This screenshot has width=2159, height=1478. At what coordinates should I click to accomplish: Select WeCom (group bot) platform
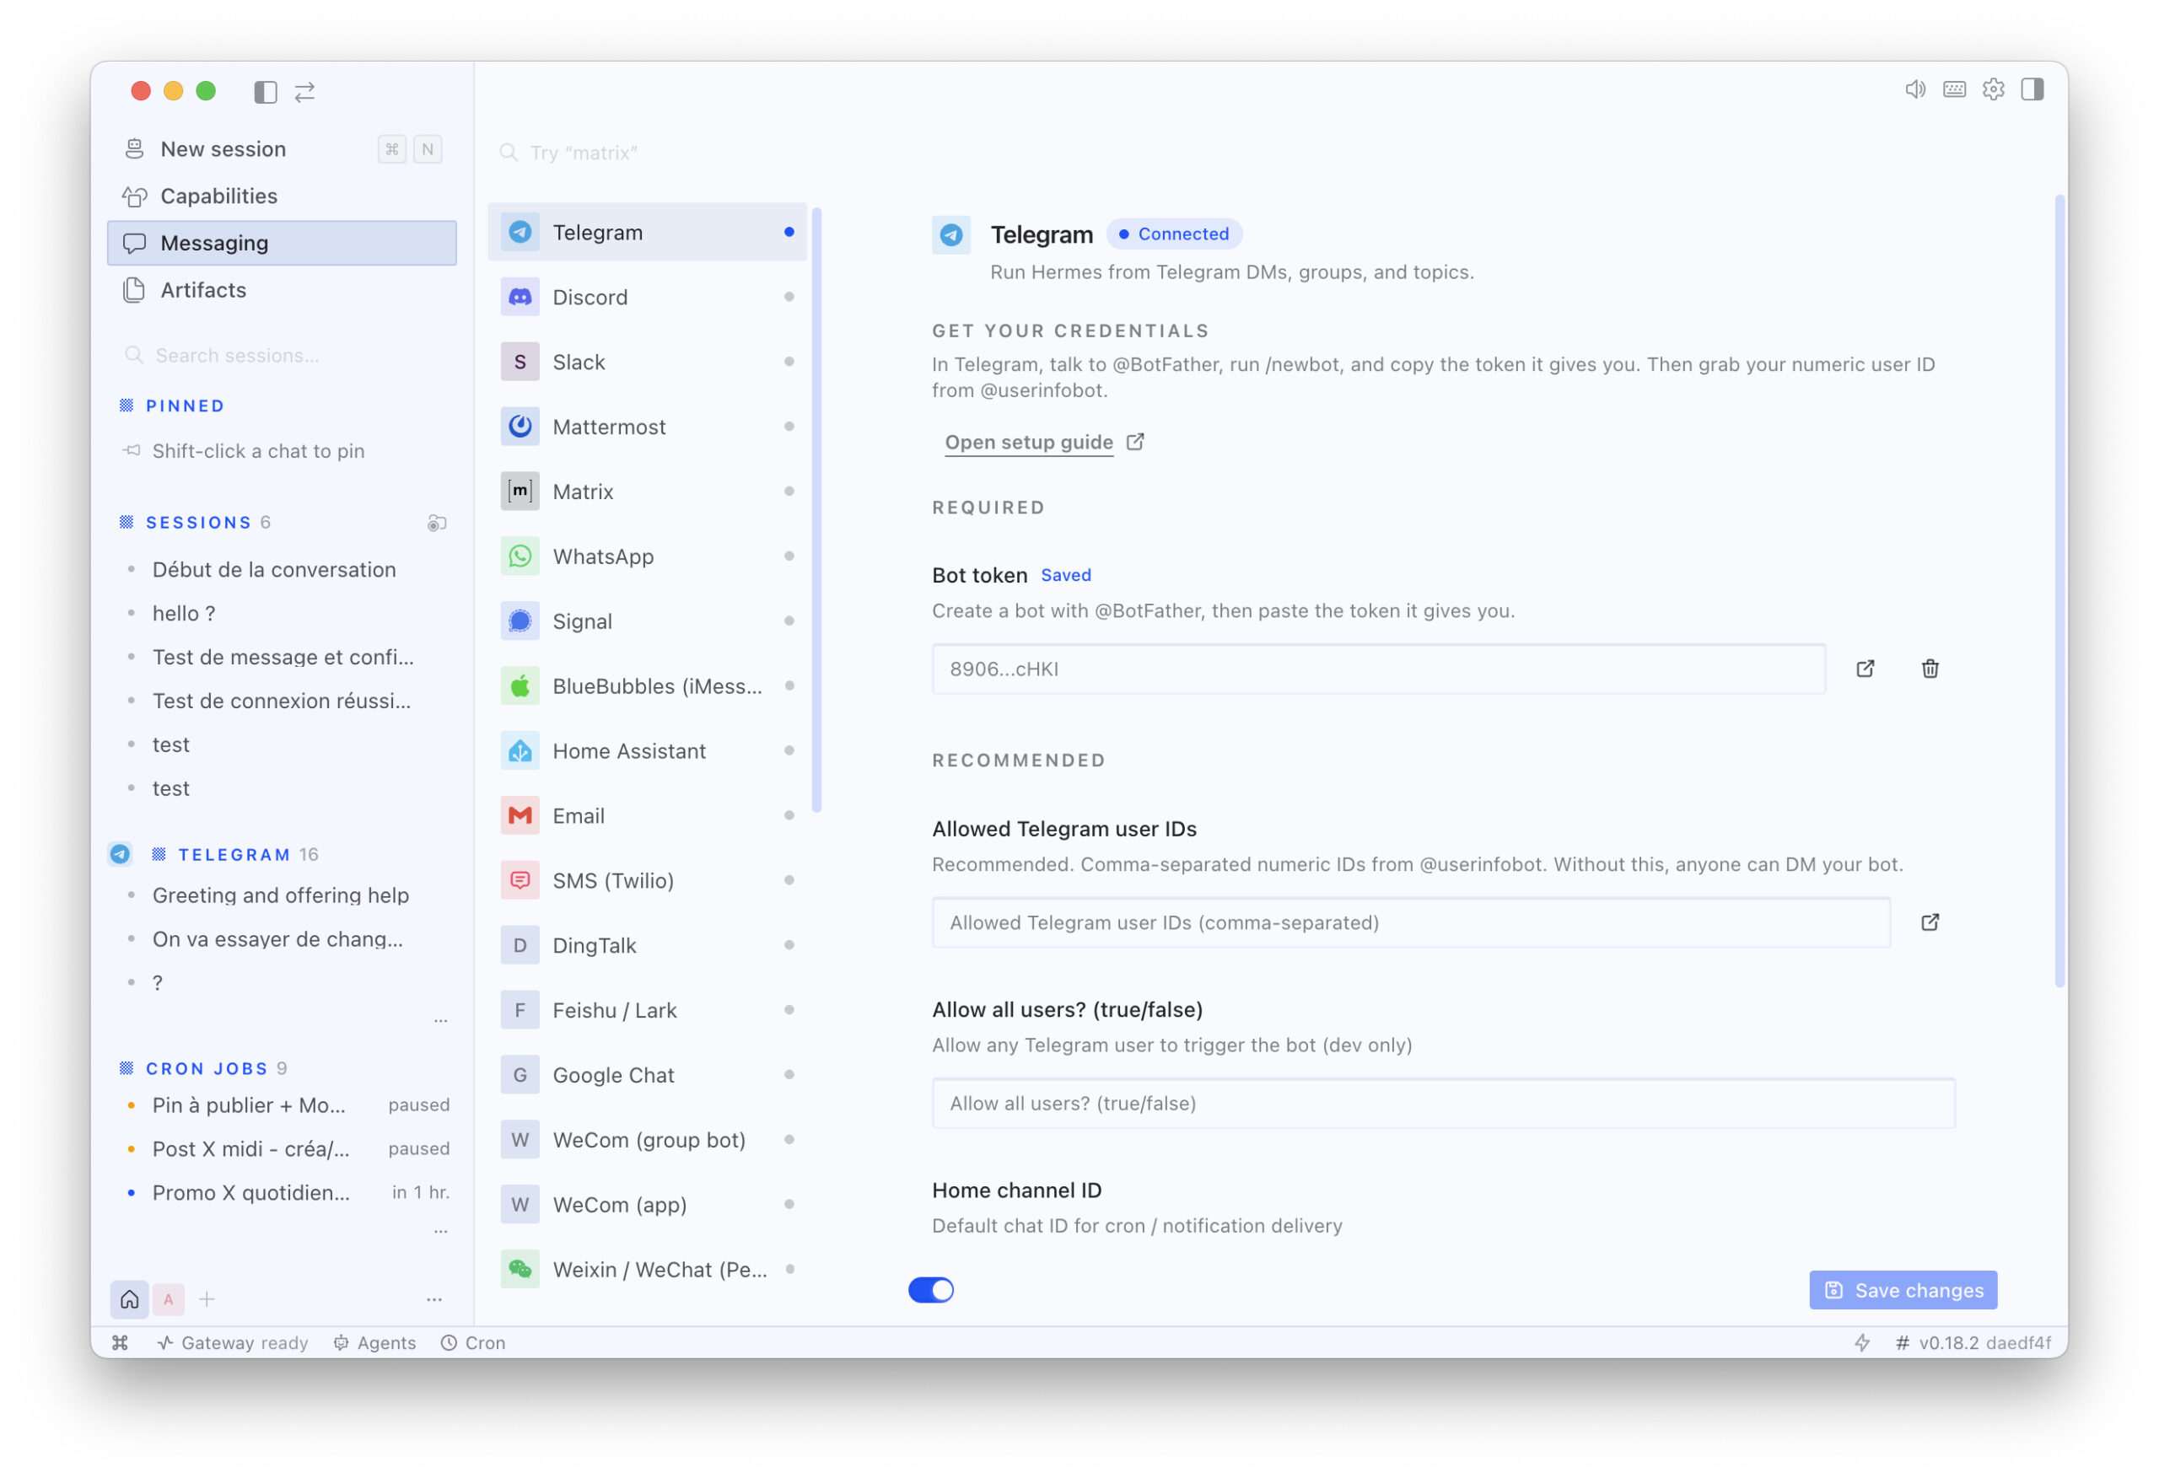coord(648,1140)
